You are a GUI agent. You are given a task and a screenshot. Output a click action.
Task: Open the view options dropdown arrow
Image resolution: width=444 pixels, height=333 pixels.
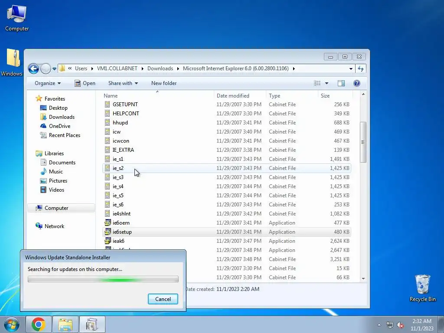pyautogui.click(x=326, y=83)
